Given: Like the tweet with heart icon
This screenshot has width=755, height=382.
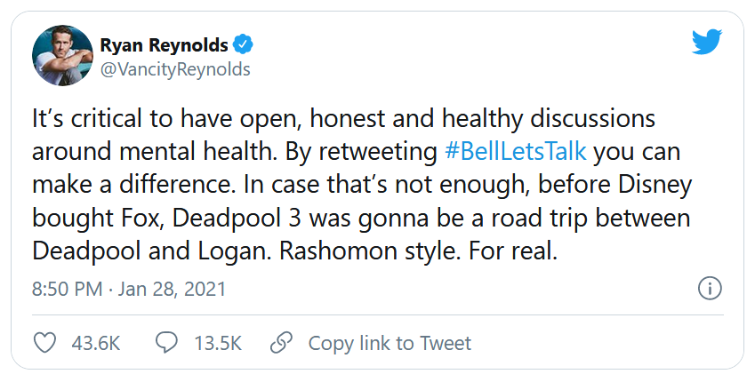Looking at the screenshot, I should click(x=44, y=343).
